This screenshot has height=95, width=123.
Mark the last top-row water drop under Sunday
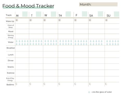[118, 41]
